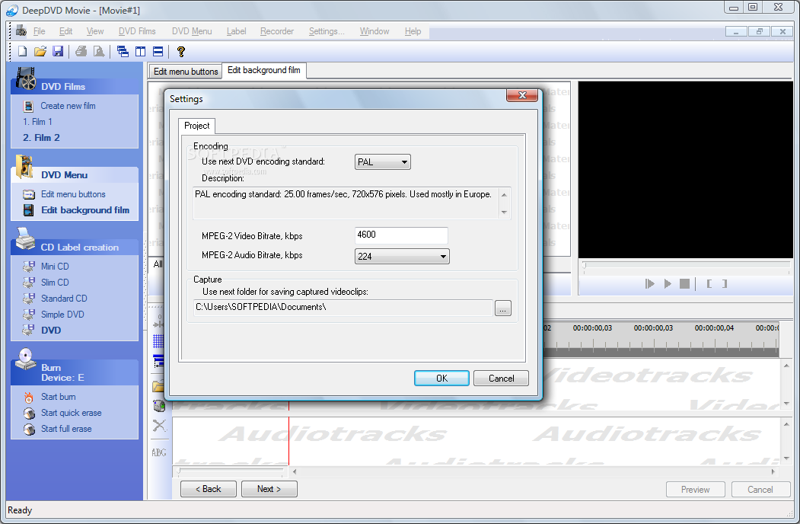Click the Standard CD label icon
This screenshot has height=524, width=800.
(29, 299)
